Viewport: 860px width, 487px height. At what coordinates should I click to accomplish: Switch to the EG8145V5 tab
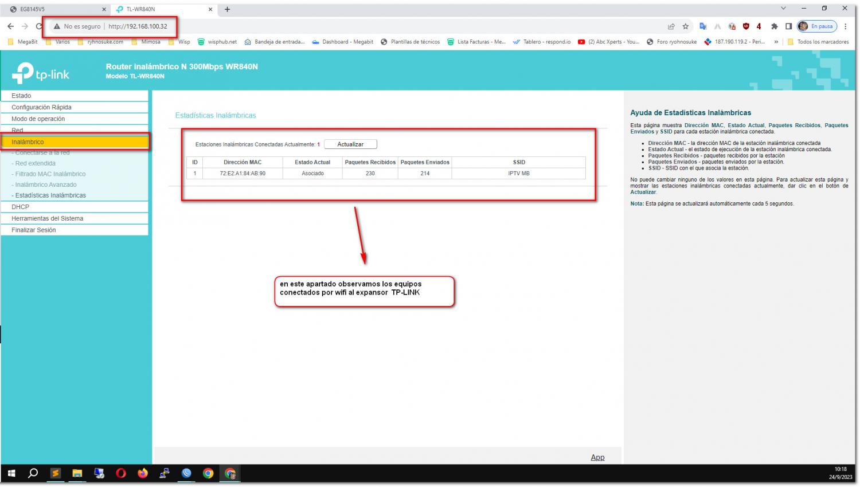tap(56, 9)
